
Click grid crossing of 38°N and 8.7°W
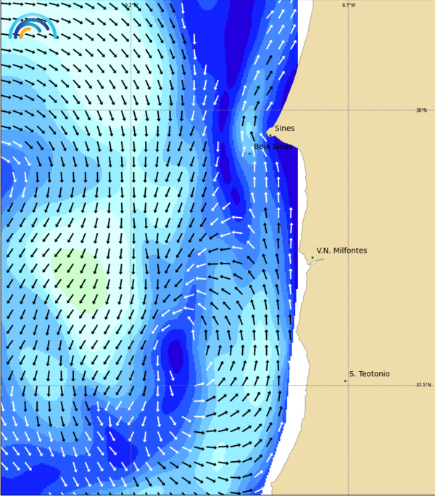[x=348, y=110]
